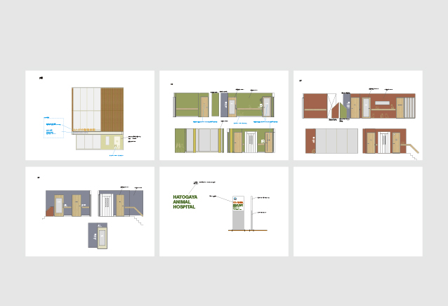
Task: Click the brown wooden slatted wall panel
Action: [112, 109]
